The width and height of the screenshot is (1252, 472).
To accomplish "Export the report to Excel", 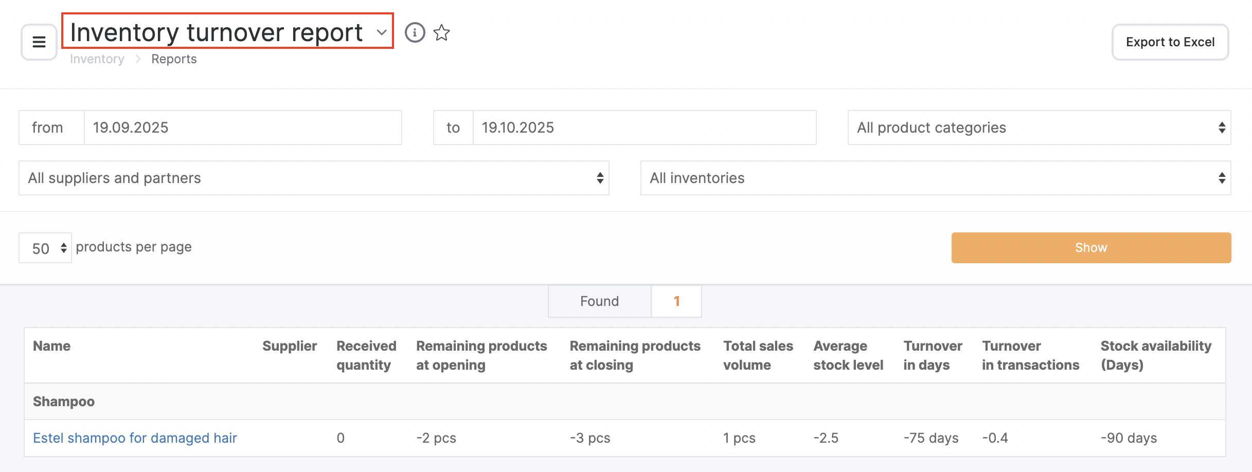I will coord(1170,42).
